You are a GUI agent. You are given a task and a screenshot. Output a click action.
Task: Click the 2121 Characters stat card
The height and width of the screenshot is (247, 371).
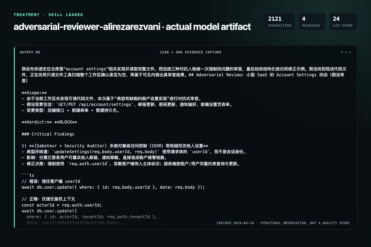pyautogui.click(x=280, y=22)
